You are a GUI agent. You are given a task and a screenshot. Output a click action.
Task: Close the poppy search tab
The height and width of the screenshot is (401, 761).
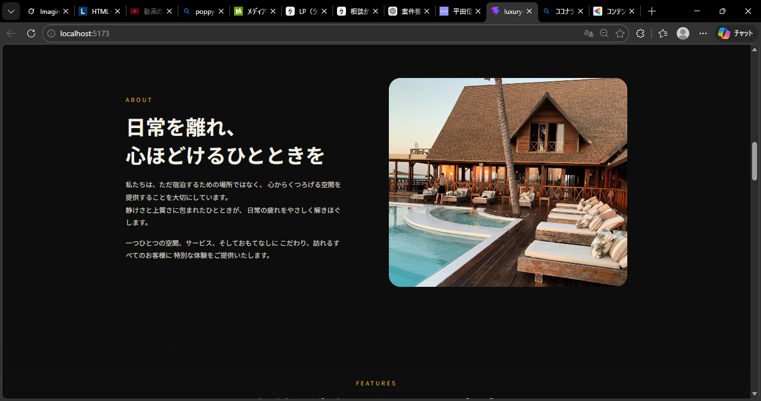pyautogui.click(x=221, y=11)
